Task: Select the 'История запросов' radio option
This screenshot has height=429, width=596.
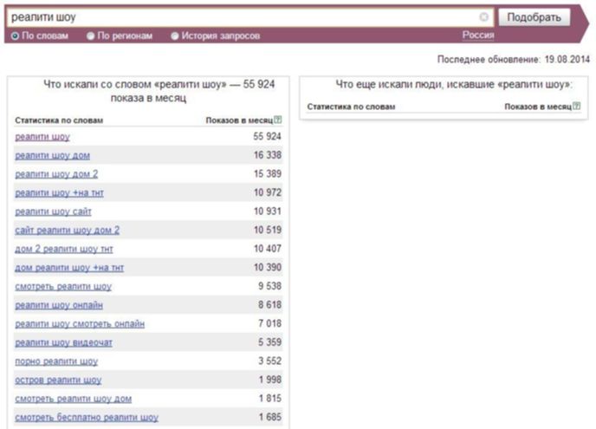Action: point(174,36)
